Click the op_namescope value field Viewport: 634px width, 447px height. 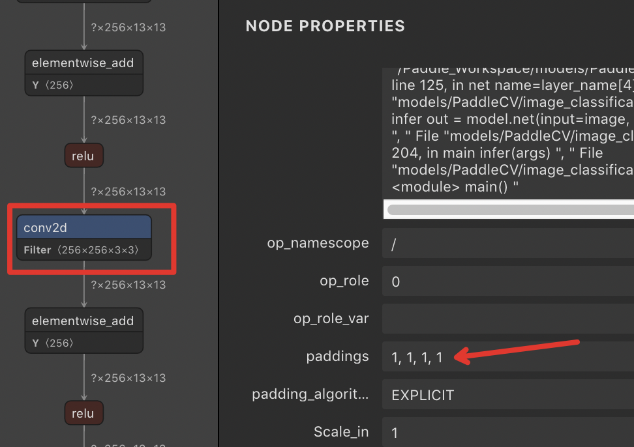tap(394, 242)
